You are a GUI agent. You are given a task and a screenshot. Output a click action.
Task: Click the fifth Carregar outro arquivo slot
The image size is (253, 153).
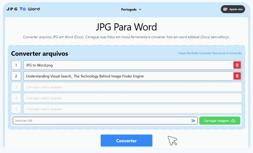point(133,109)
